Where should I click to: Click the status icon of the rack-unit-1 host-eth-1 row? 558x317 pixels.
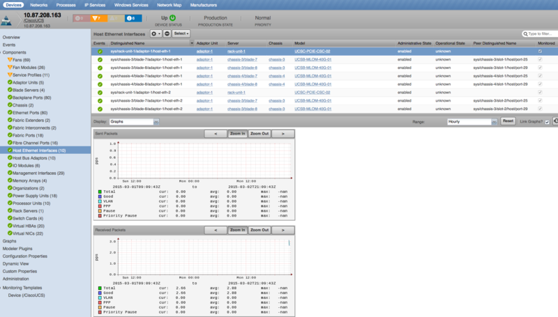pyautogui.click(x=100, y=52)
